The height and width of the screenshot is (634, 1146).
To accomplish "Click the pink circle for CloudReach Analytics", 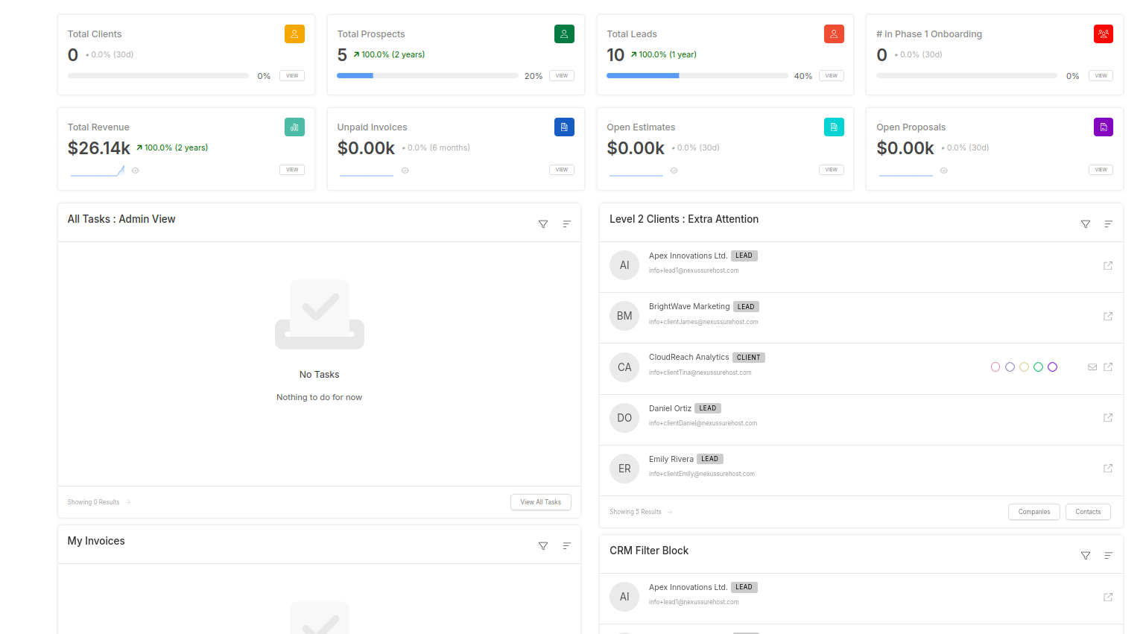I will point(995,367).
